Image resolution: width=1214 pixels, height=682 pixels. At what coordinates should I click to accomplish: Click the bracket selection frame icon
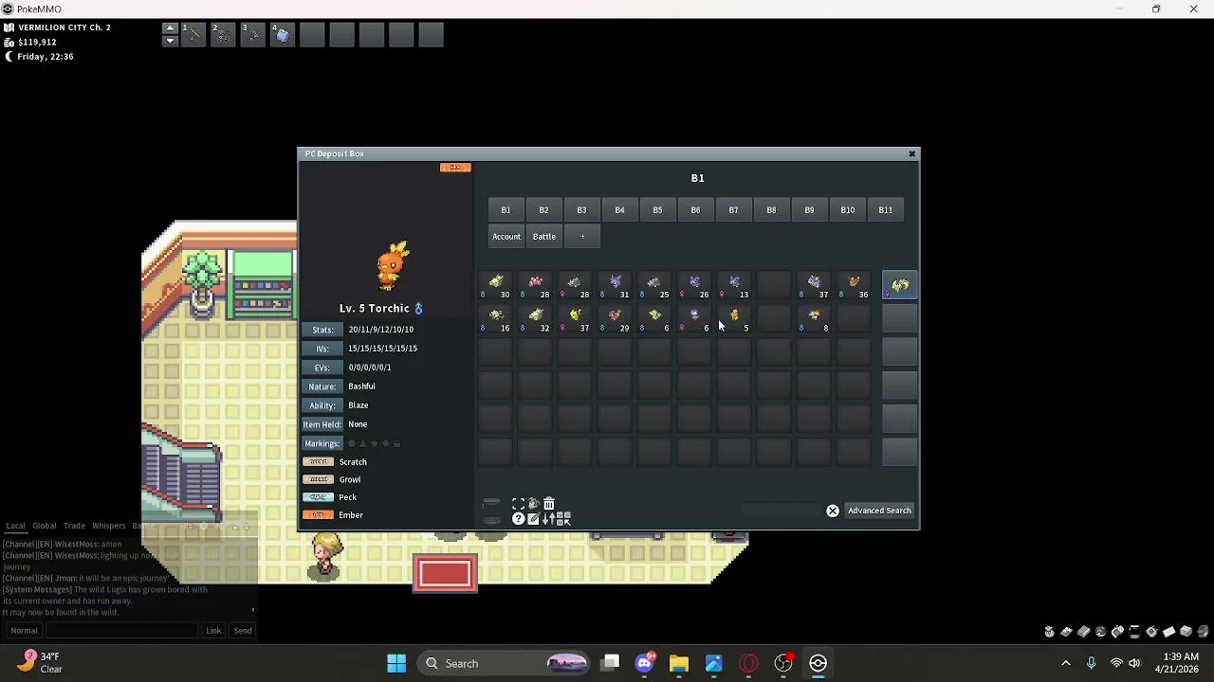519,504
